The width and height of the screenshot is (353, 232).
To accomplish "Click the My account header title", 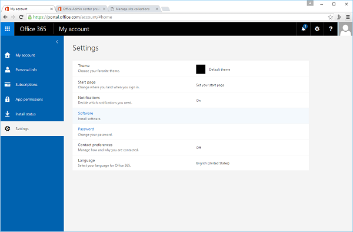I will (x=74, y=29).
